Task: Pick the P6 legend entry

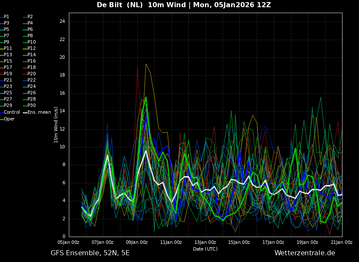Action: [28, 29]
